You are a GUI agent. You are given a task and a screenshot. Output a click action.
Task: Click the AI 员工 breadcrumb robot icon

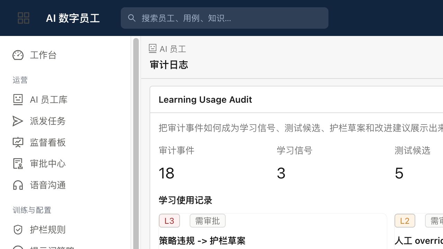pyautogui.click(x=153, y=48)
